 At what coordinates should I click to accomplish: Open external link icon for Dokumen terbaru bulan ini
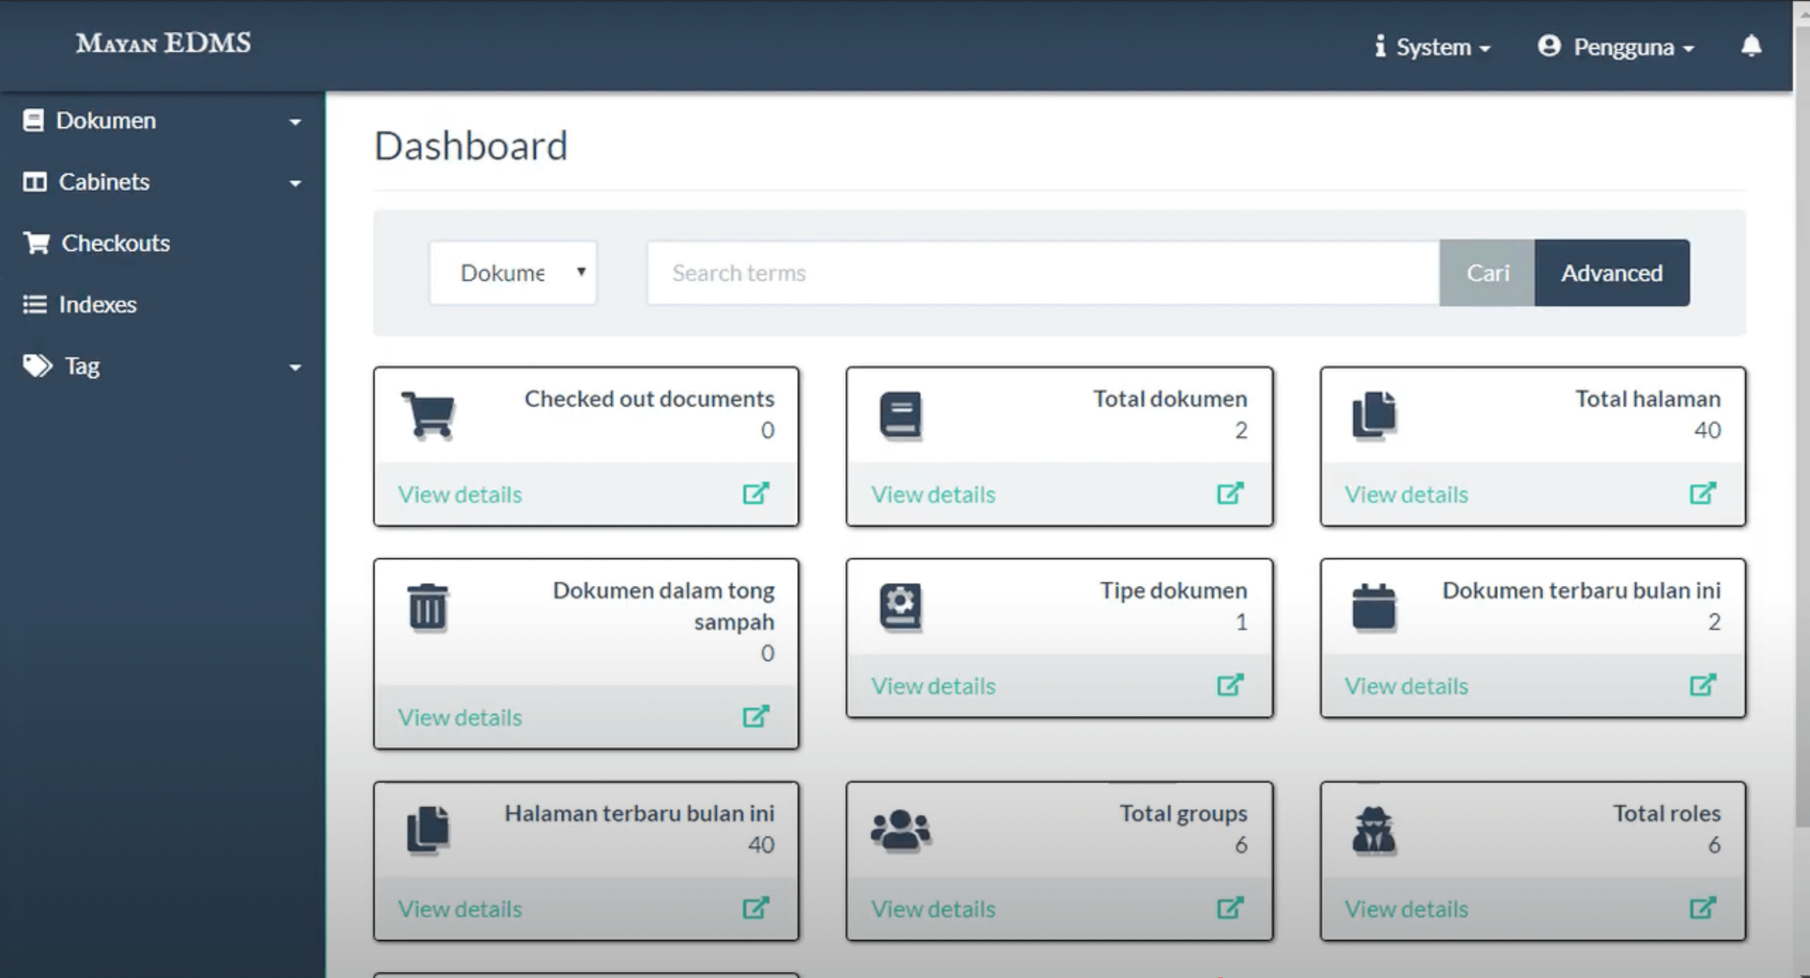coord(1703,684)
